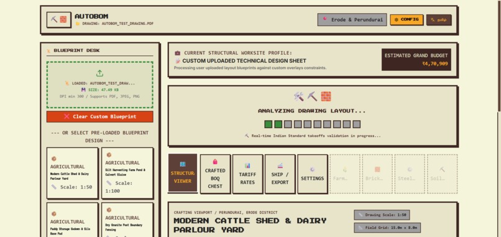Click the Crafting Viewport / Perundurai breadcrumb text
The image size is (501, 237).
[x=226, y=212]
